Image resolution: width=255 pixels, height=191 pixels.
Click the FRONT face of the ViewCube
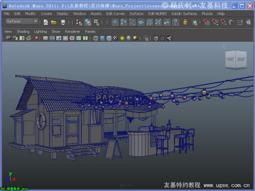[230, 59]
